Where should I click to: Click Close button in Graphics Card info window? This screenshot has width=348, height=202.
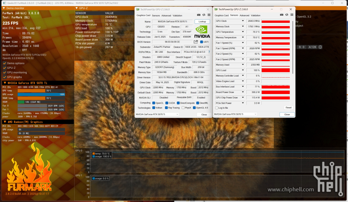pos(204,115)
